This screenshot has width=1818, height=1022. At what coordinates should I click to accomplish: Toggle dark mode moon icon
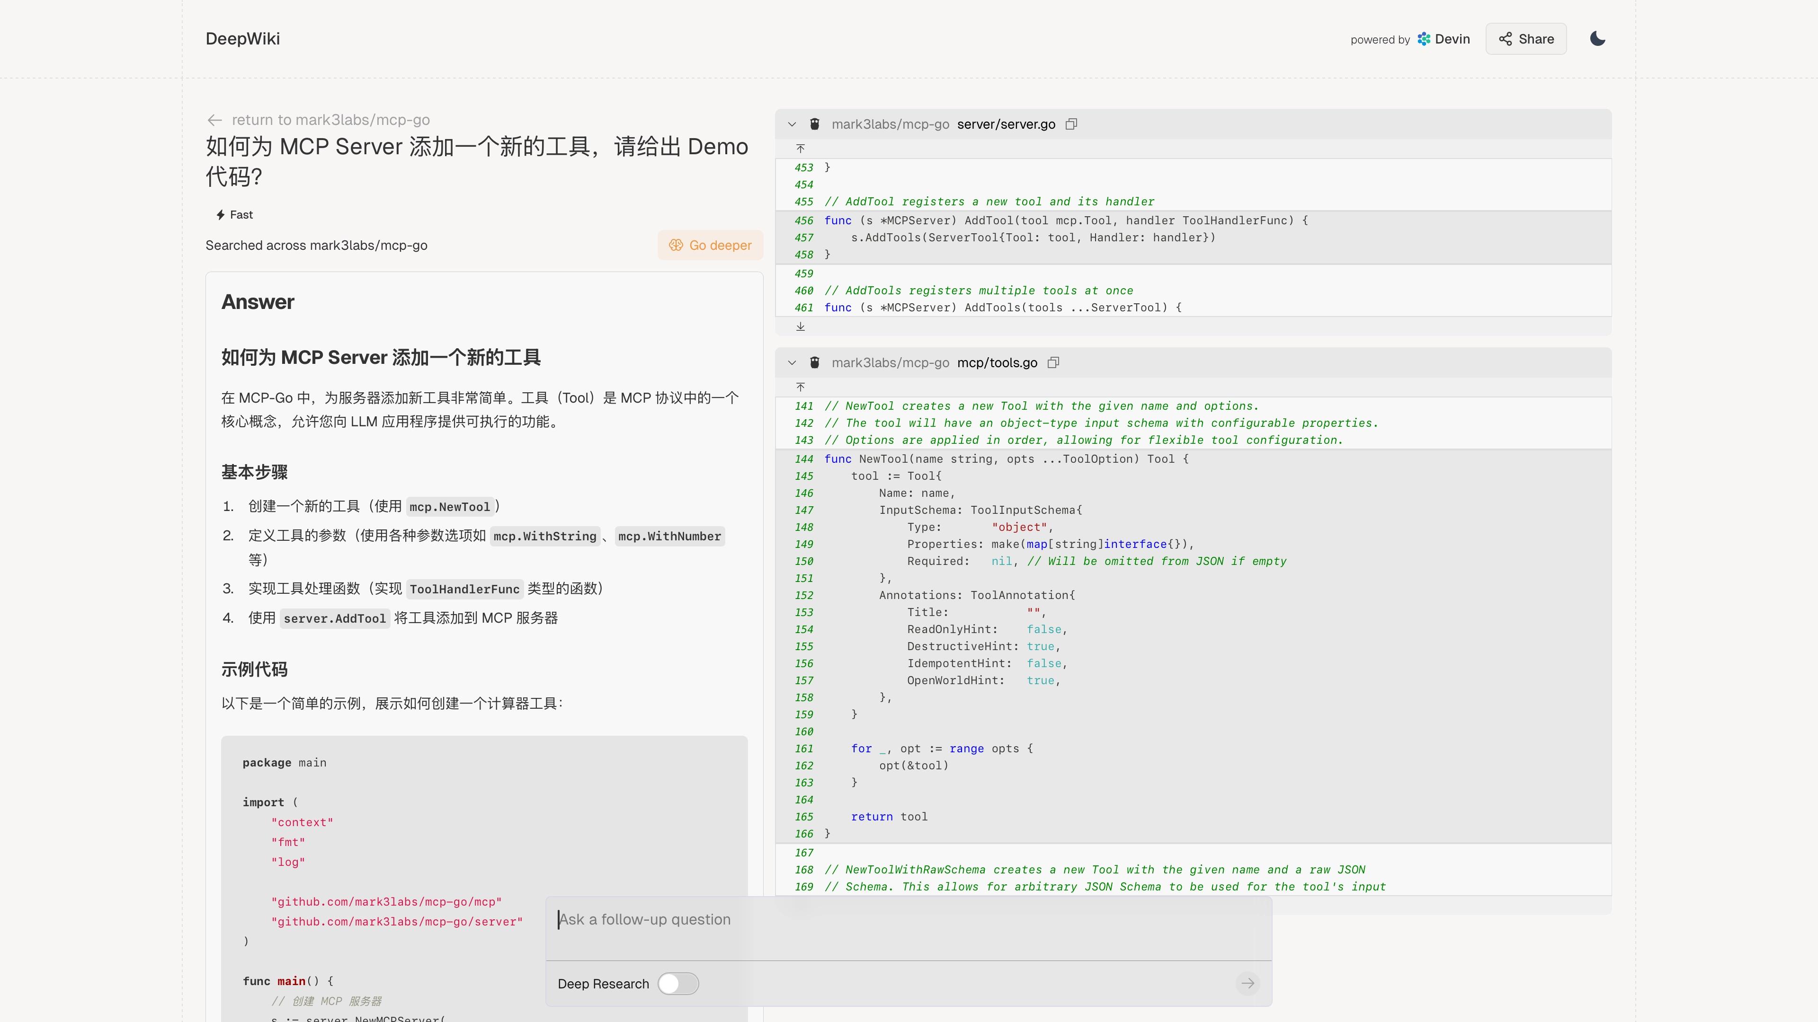(1598, 39)
